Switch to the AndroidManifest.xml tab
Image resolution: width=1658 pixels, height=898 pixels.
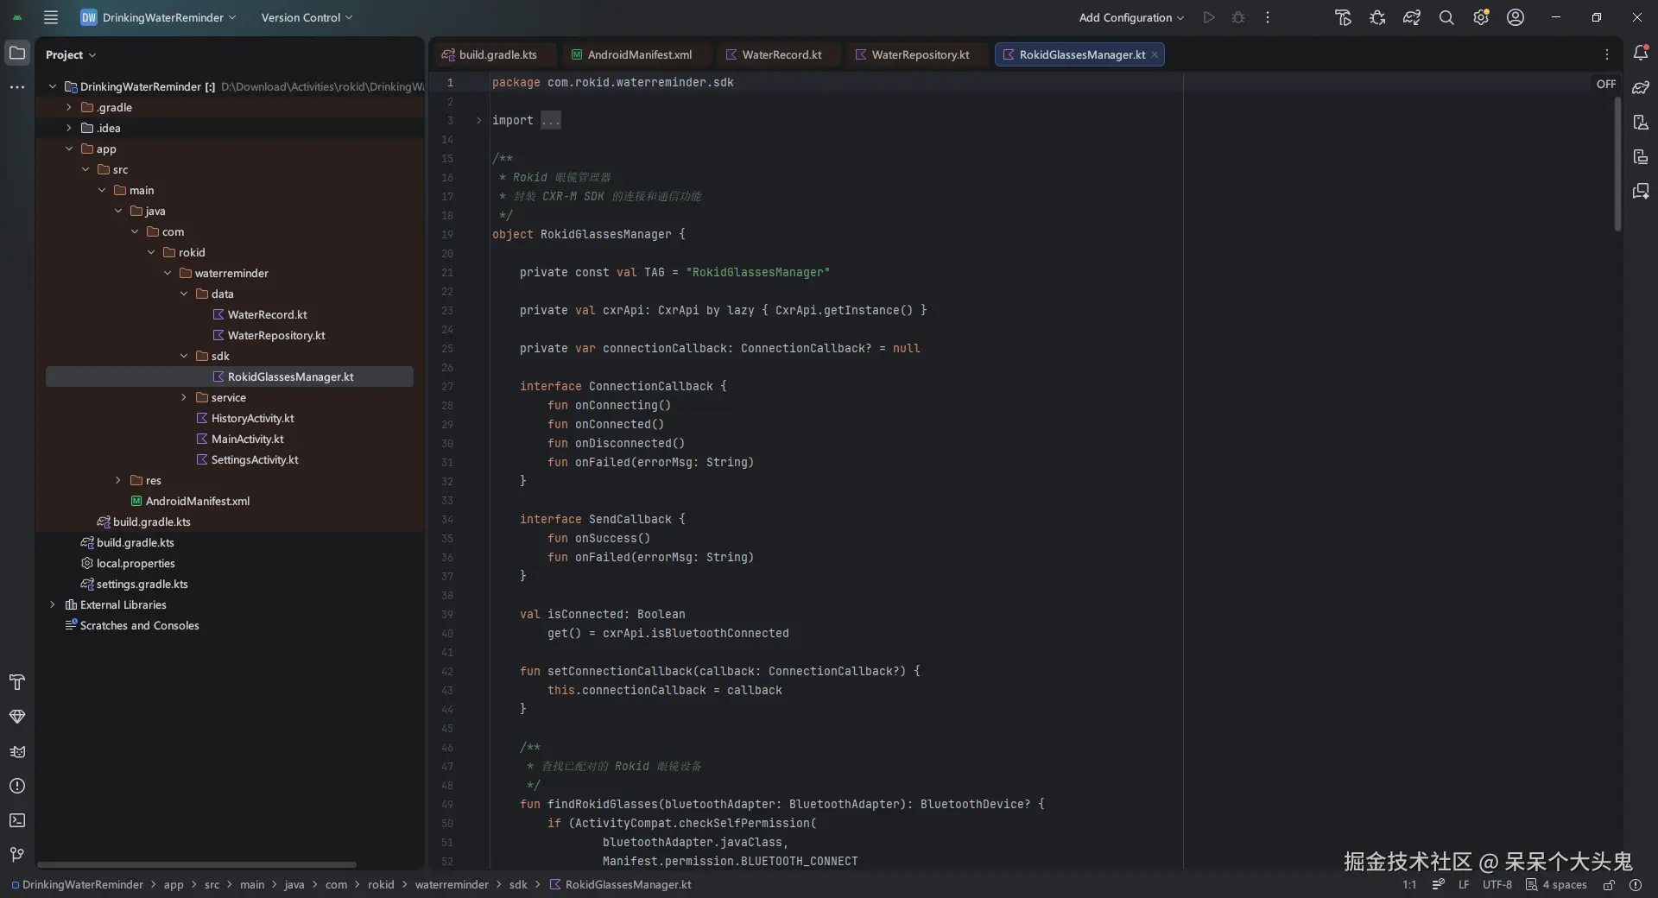pyautogui.click(x=639, y=54)
